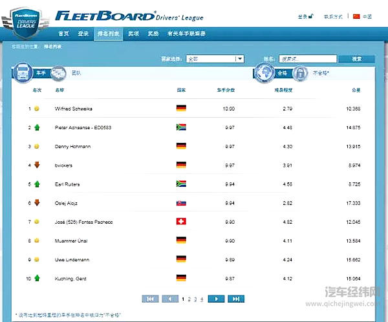Image resolution: width=388 pixels, height=322 pixels.
Task: Click South Africa flag for Earl Ruiters
Action: tap(181, 184)
